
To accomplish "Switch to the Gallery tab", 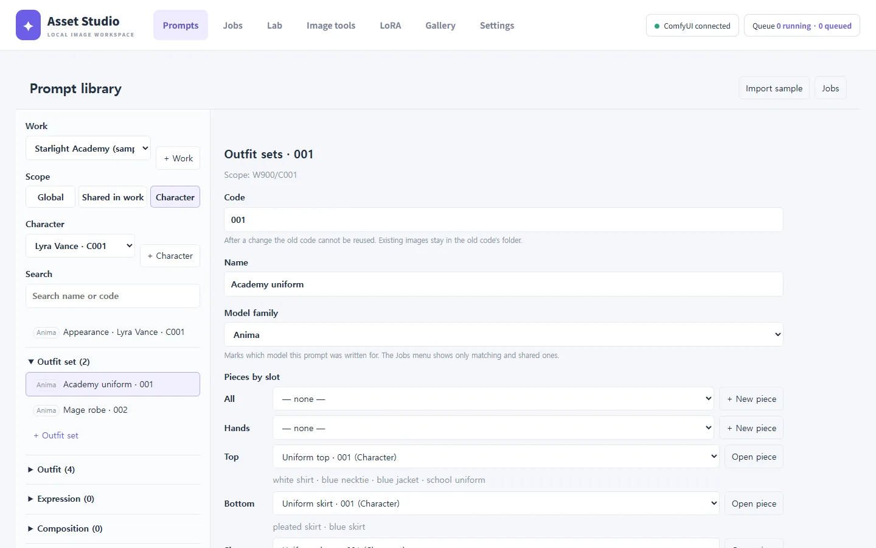I will point(440,25).
